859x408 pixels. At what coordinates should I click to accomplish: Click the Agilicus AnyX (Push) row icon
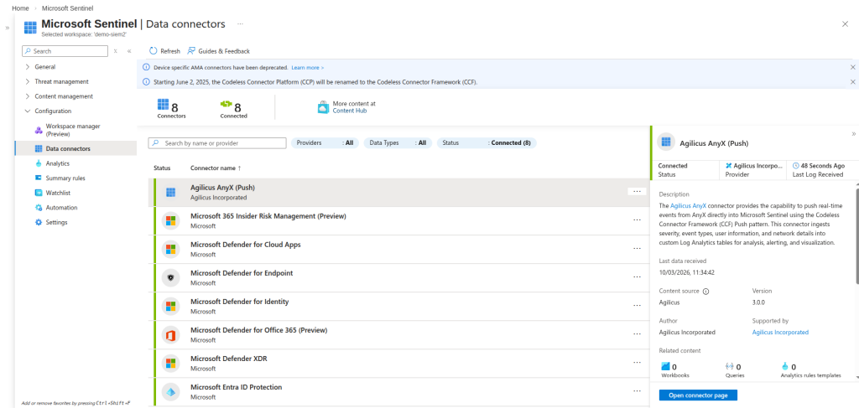point(171,192)
